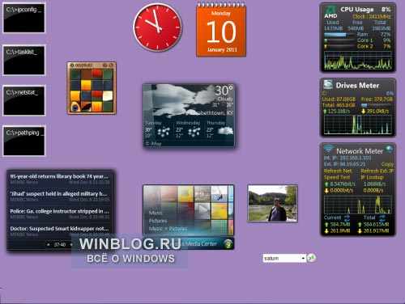Click the play button tile in Media Center gadget
Image resolution: width=405 pixels, height=304 pixels.
(x=202, y=210)
